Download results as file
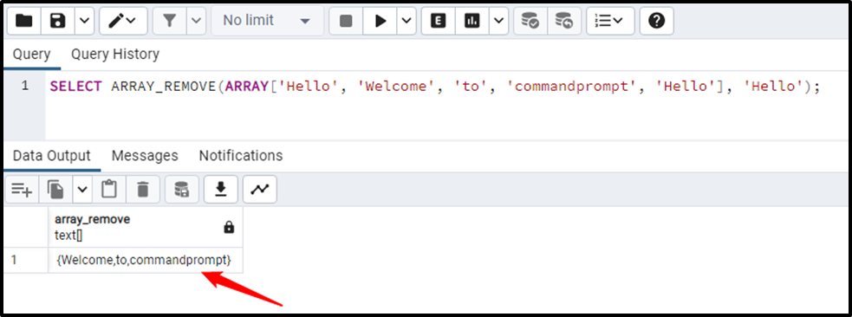 221,190
